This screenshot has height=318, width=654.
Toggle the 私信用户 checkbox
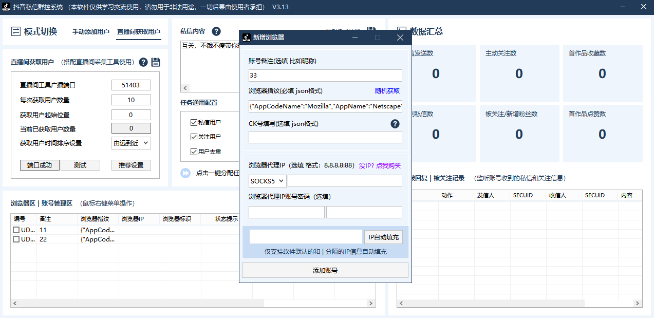[194, 122]
